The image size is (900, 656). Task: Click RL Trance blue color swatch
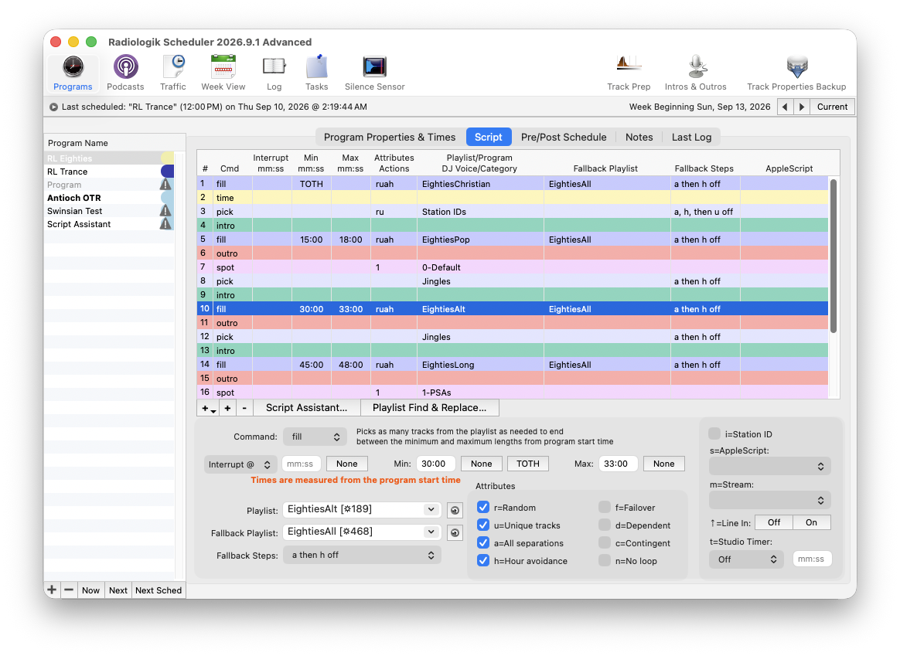[167, 172]
